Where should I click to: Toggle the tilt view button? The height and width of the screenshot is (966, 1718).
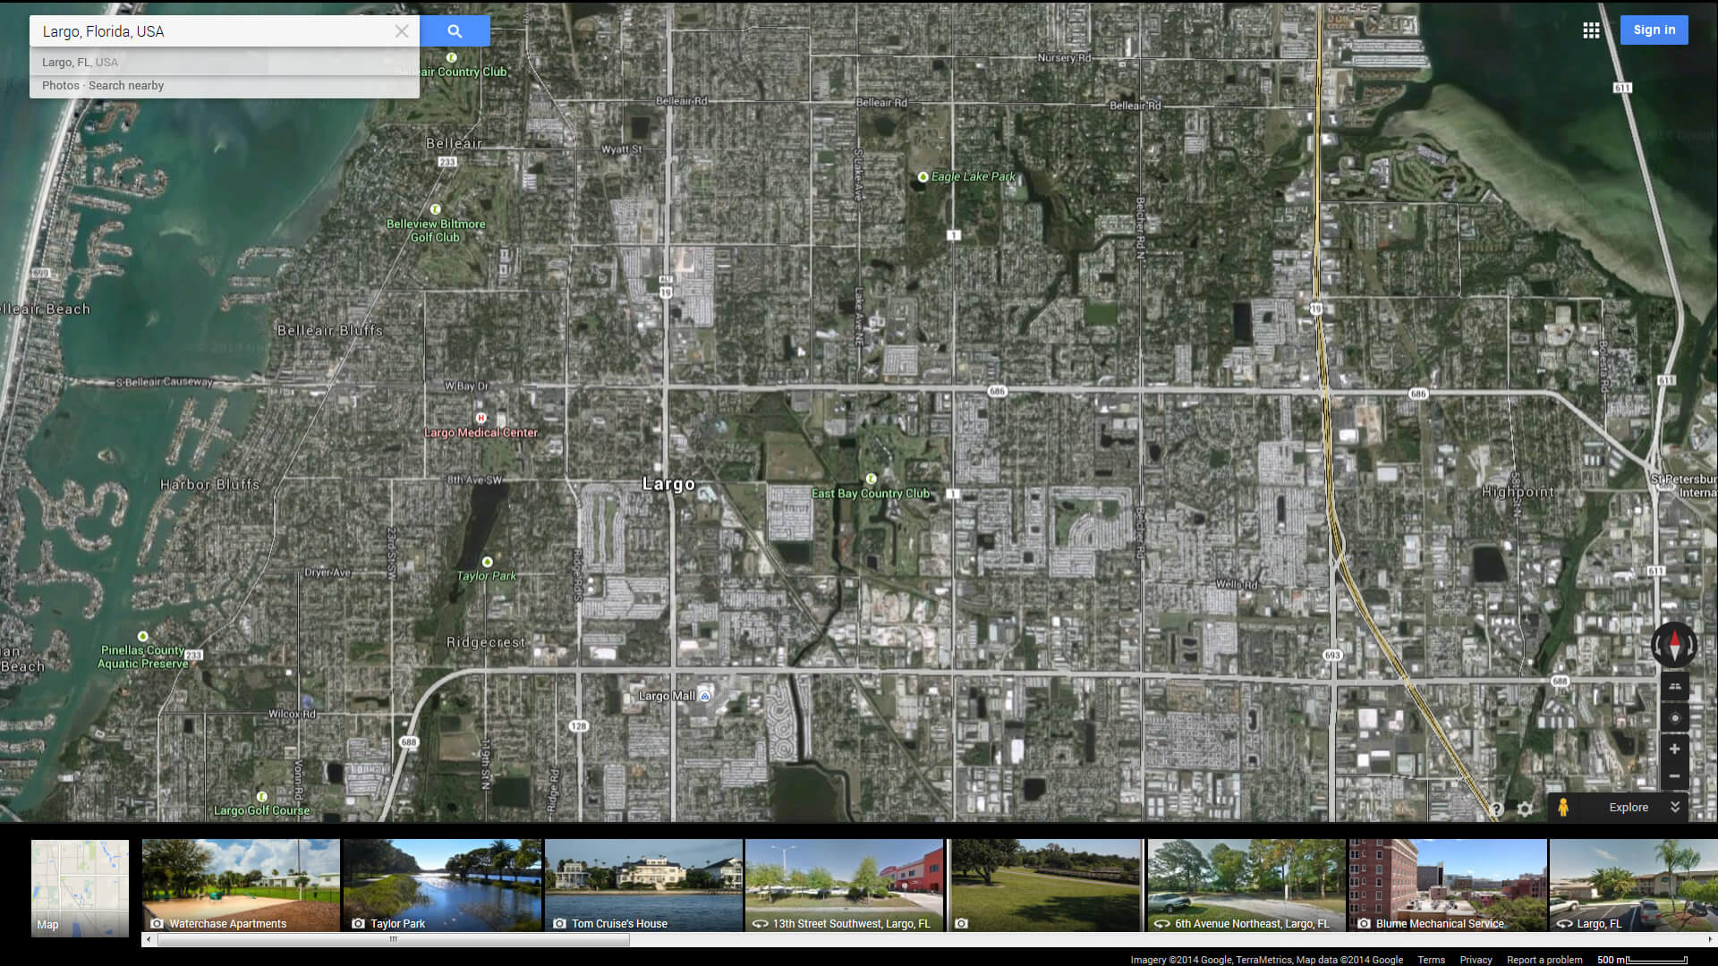click(1674, 687)
